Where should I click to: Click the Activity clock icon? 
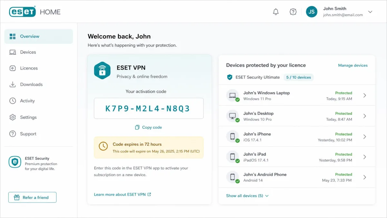pyautogui.click(x=13, y=101)
